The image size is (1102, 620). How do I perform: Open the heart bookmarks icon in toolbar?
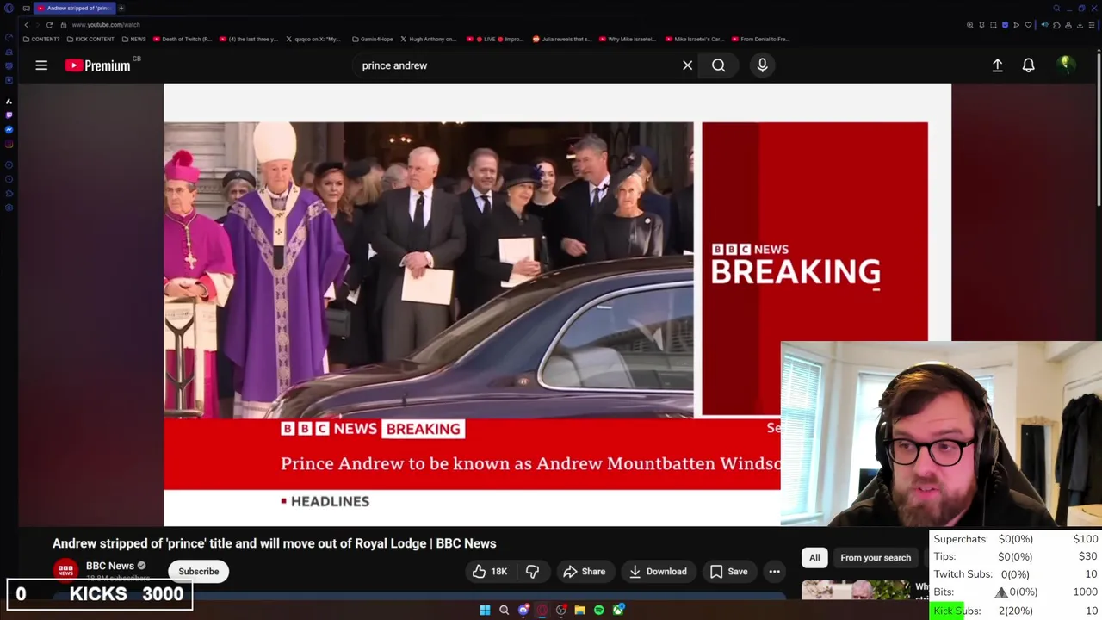tap(1028, 25)
